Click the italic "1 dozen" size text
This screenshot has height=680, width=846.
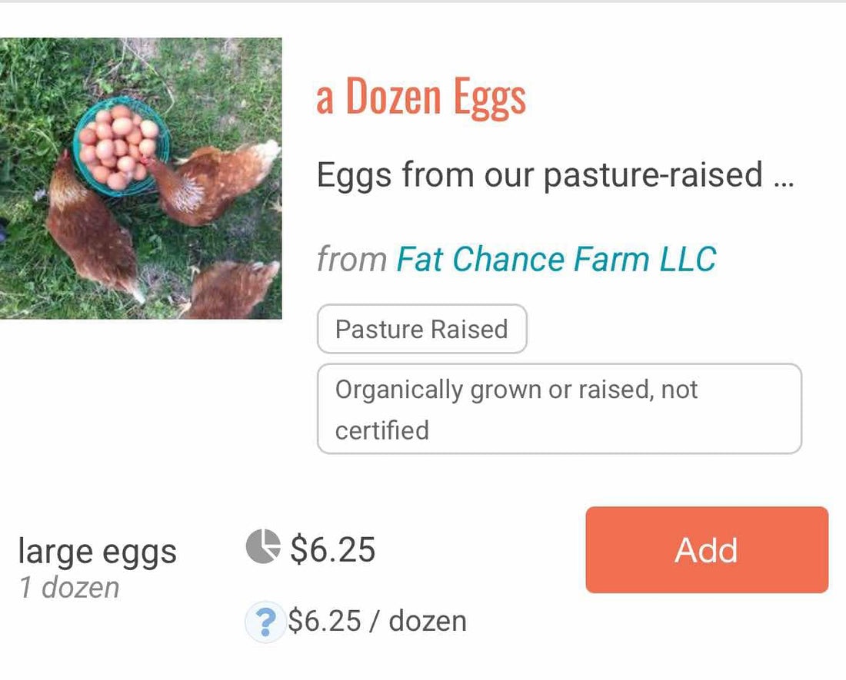[x=69, y=588]
